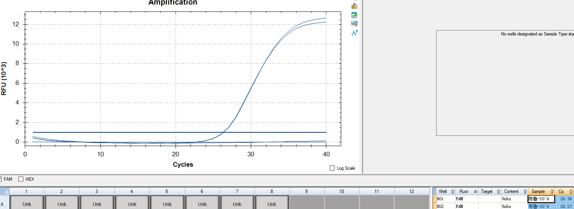Viewport: 574px width, 209px height.
Task: Click the Unkn content cell in row B01
Action: pos(514,199)
